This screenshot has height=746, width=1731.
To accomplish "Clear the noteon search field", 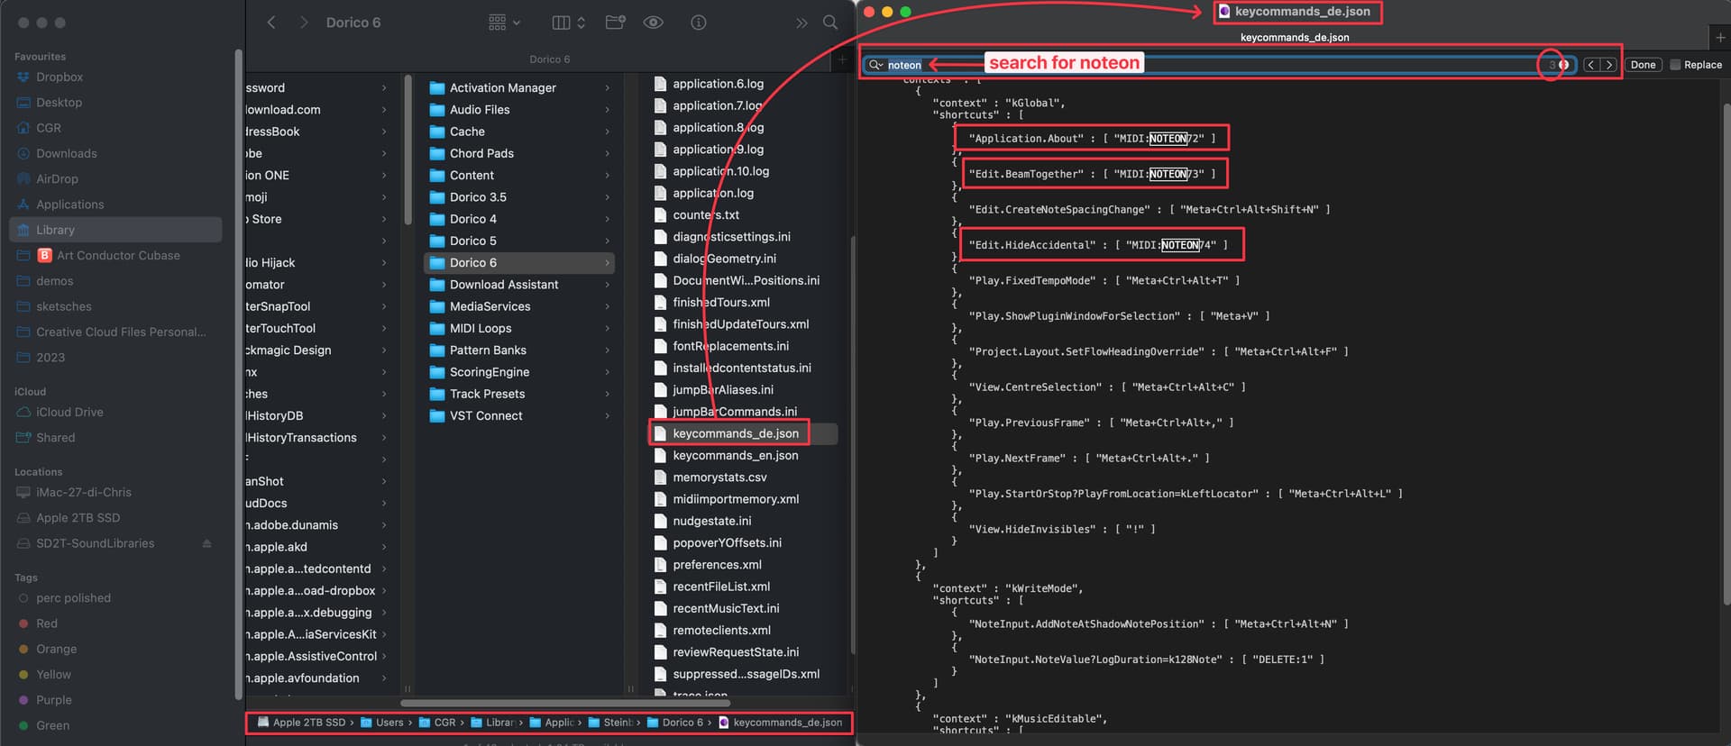I will click(1564, 65).
